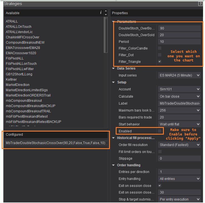
Task: Click the Period value field
Action: pyautogui.click(x=179, y=42)
